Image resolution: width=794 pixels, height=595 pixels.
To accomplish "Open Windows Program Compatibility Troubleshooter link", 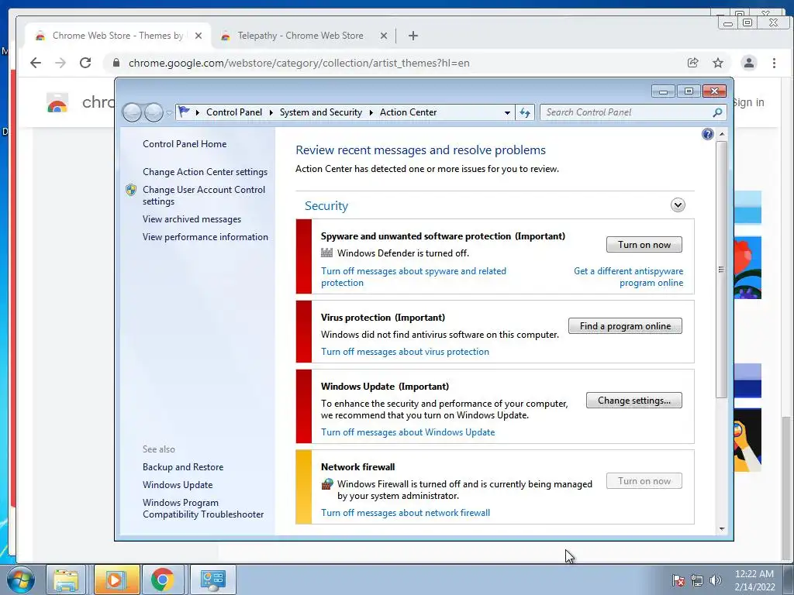I will point(203,508).
